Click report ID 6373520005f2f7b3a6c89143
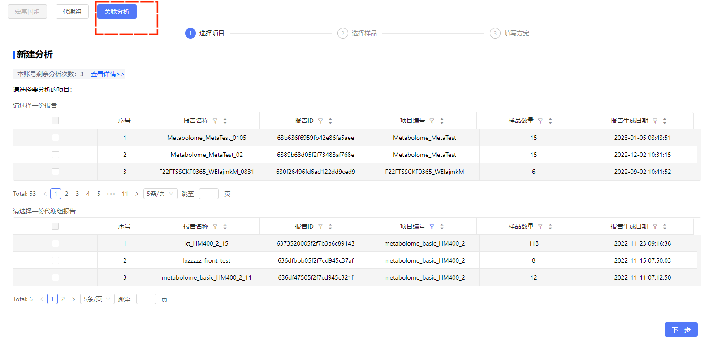The image size is (709, 342). [x=316, y=243]
